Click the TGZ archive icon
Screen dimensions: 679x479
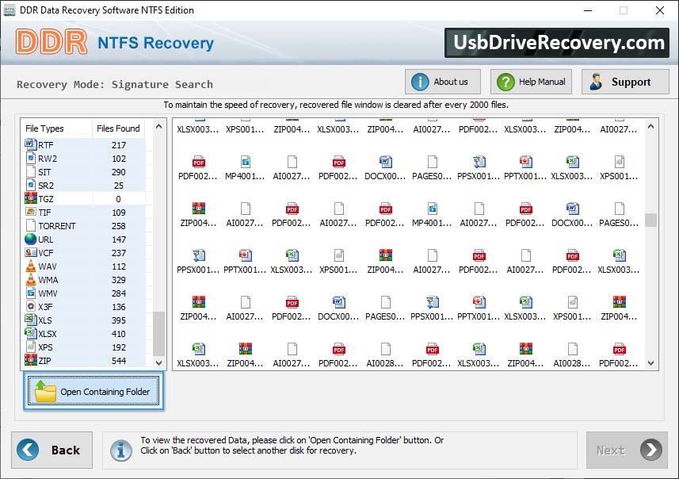31,198
